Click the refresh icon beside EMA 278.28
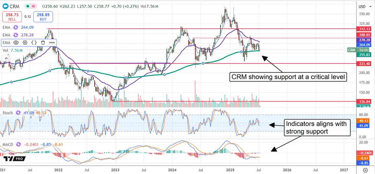This screenshot has width=375, height=174. coord(16,35)
